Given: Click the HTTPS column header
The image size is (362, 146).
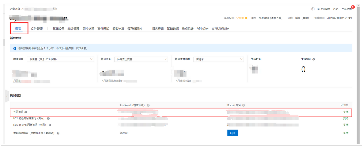Looking at the screenshot, I should point(344,105).
